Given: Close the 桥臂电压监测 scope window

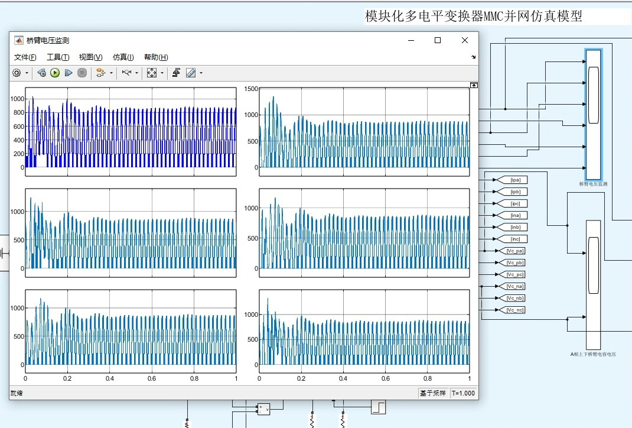Looking at the screenshot, I should [x=465, y=40].
